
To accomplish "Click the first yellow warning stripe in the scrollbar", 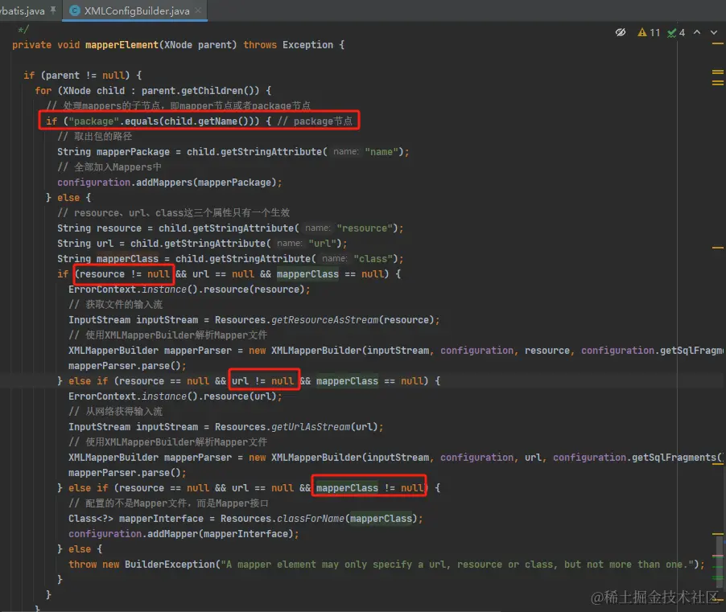I will pos(717,43).
